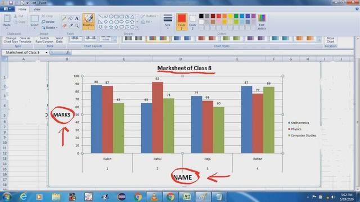Screen dimensions: 360x202
Task: Click the Save icon in quick access toolbar
Action: (11, 3)
